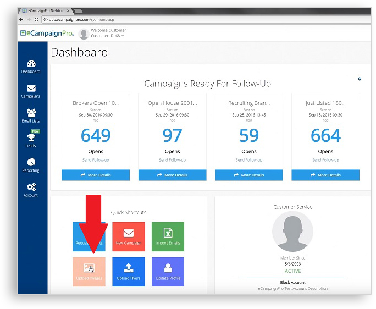Open the New Campaign shortcut tile
Viewport: 376px width, 309px height.
tap(129, 236)
